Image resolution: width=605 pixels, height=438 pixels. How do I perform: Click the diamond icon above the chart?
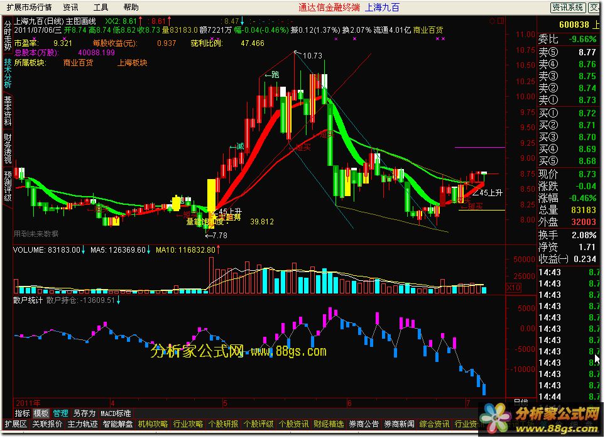(x=493, y=21)
